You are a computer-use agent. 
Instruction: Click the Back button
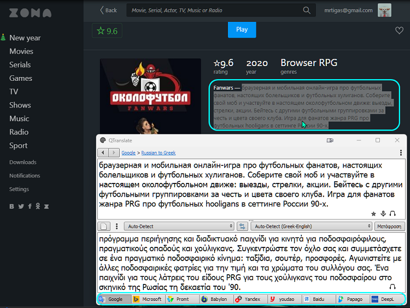click(x=108, y=10)
